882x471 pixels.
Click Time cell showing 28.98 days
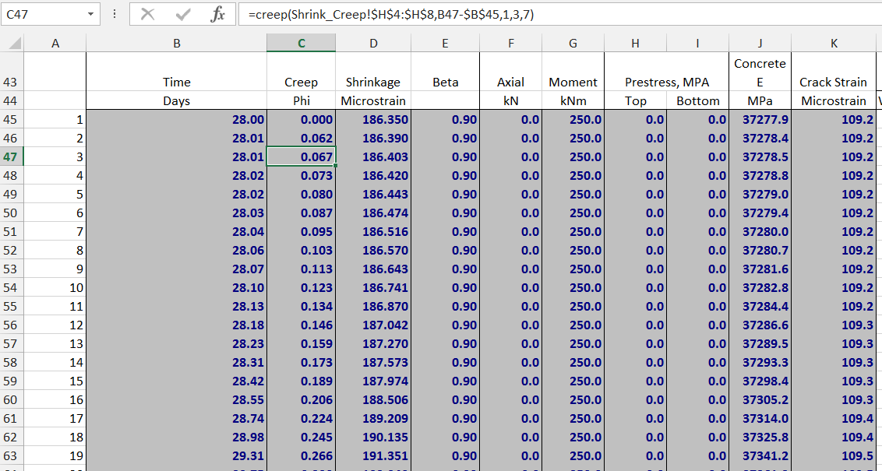point(176,437)
